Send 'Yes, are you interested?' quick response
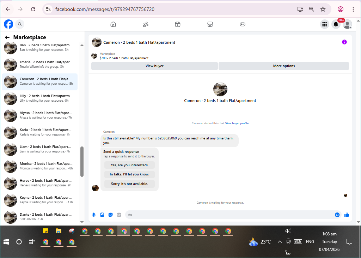 pos(129,165)
